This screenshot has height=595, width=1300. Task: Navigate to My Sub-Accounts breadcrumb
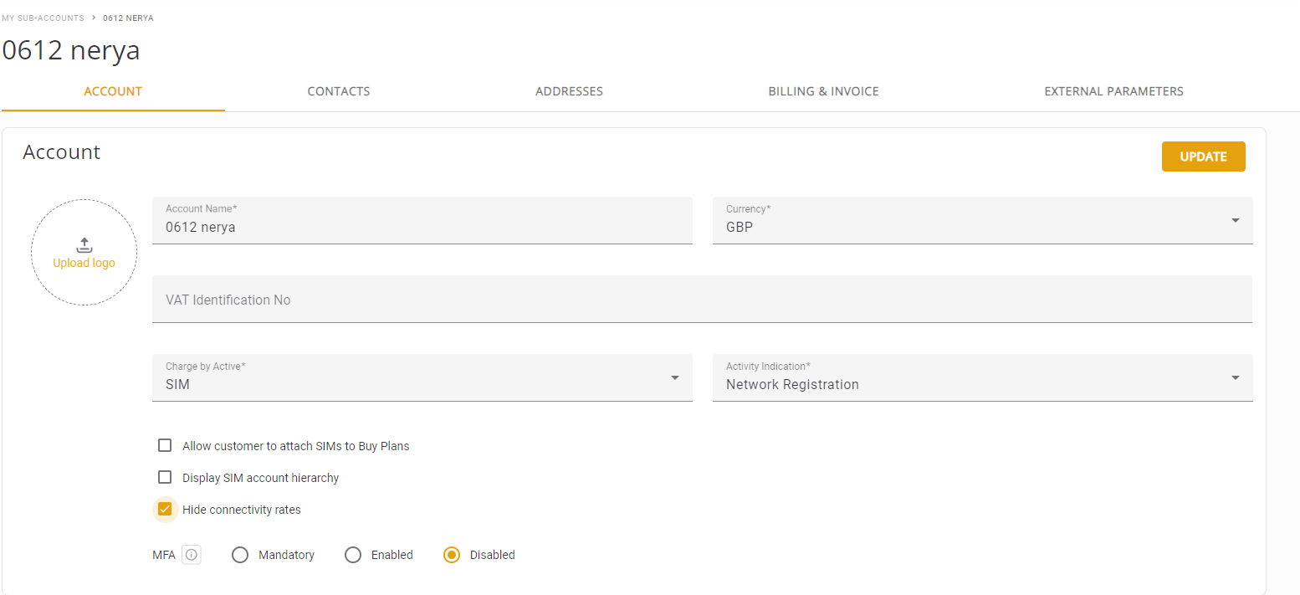tap(43, 18)
